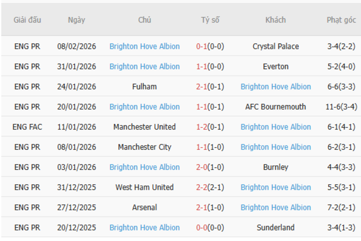Screen dimensions: 361x241
Task: Open West Ham United team link
Action: pyautogui.click(x=144, y=187)
